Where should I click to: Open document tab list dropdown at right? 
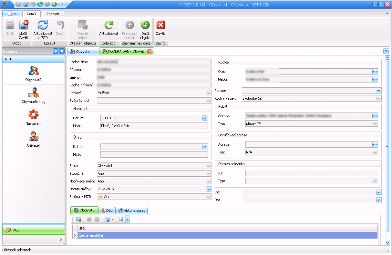(386, 51)
